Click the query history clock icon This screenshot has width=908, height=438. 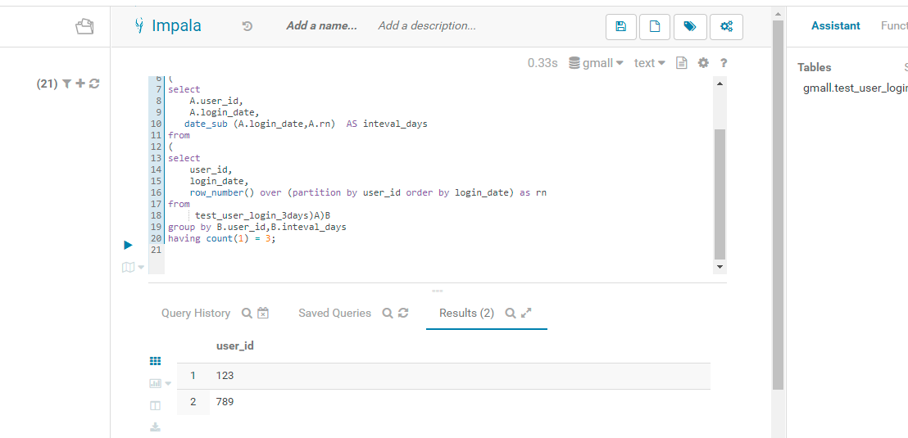247,26
